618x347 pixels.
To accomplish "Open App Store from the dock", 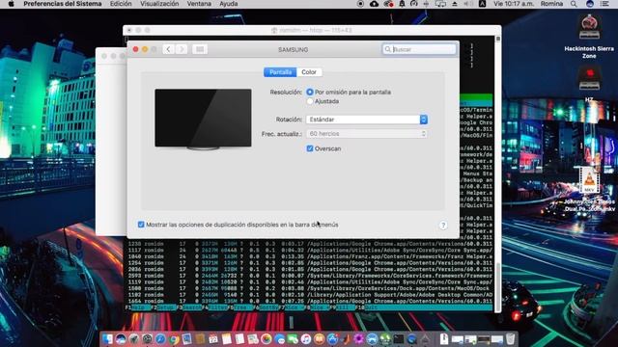I will (x=332, y=338).
